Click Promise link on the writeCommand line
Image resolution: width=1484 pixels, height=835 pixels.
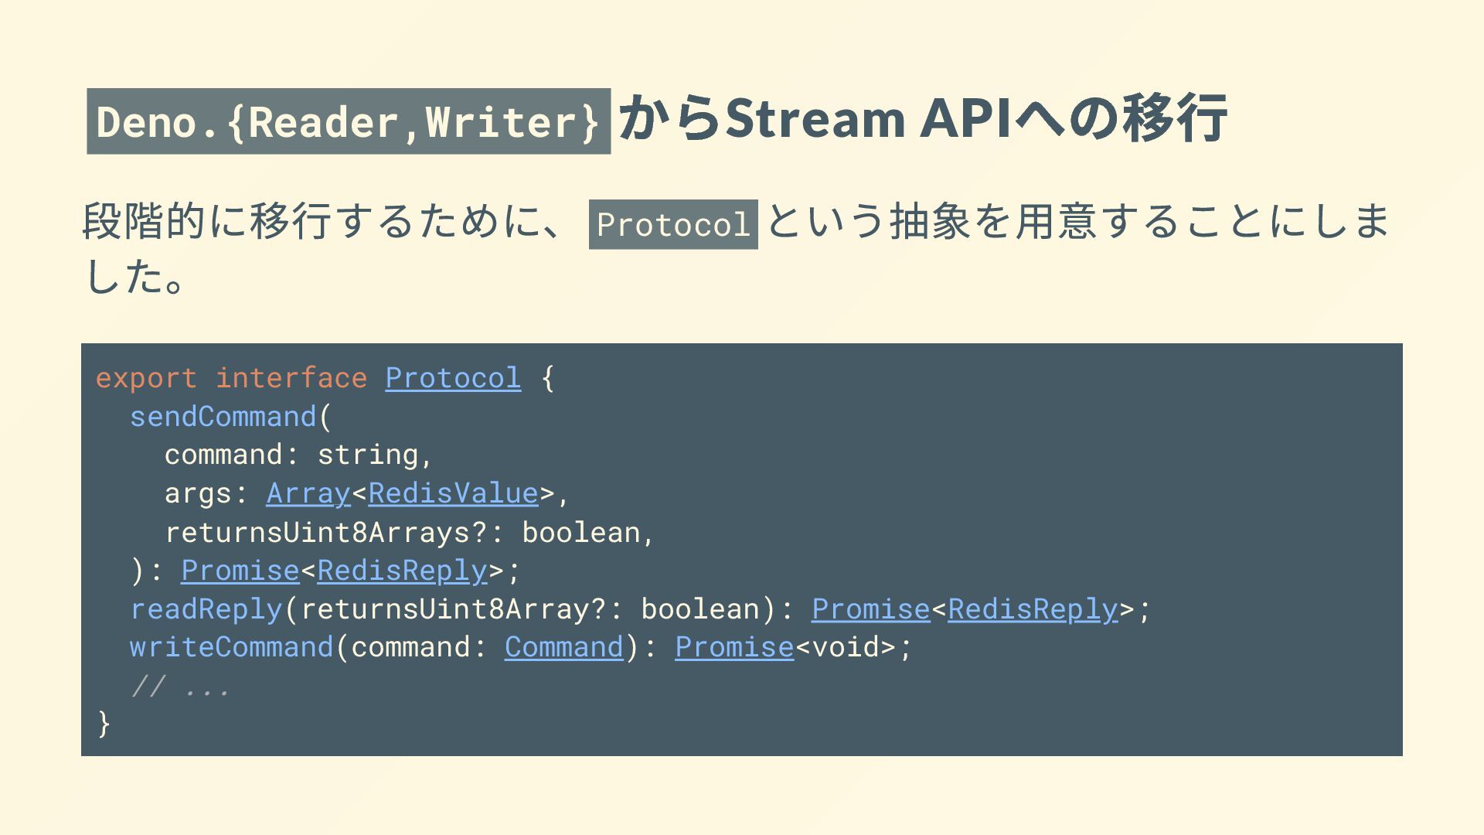click(734, 647)
